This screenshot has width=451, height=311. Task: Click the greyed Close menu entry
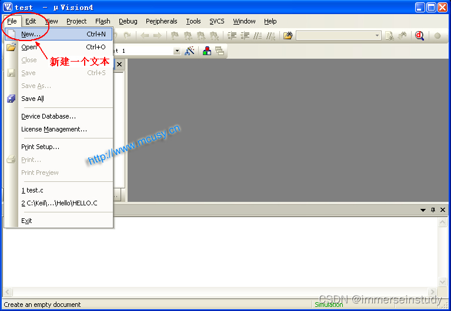pyautogui.click(x=59, y=60)
